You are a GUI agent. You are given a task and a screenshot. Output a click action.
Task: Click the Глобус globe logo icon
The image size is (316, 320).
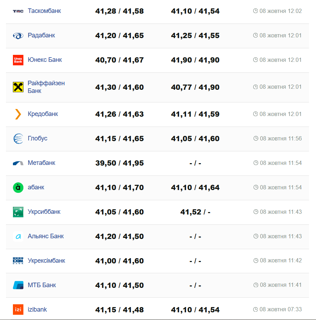pos(18,139)
